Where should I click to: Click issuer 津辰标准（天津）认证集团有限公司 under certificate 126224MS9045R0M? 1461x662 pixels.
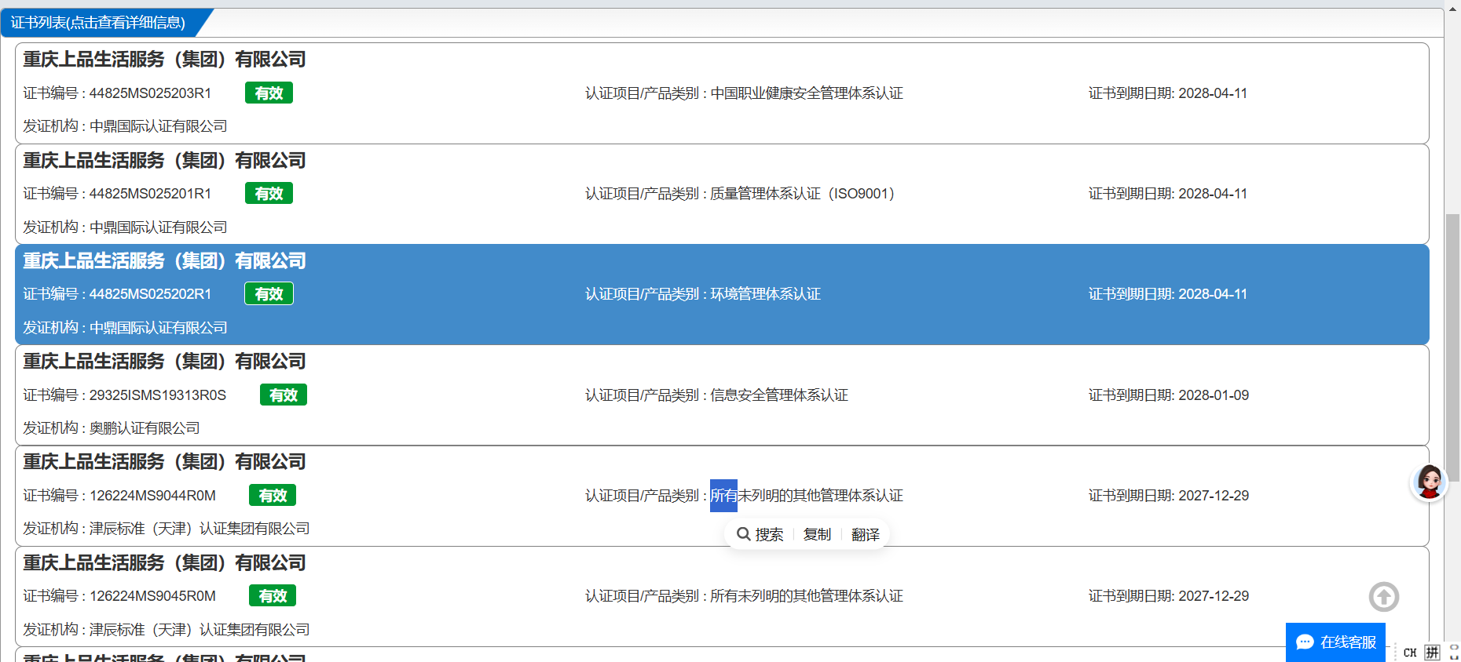tap(200, 630)
